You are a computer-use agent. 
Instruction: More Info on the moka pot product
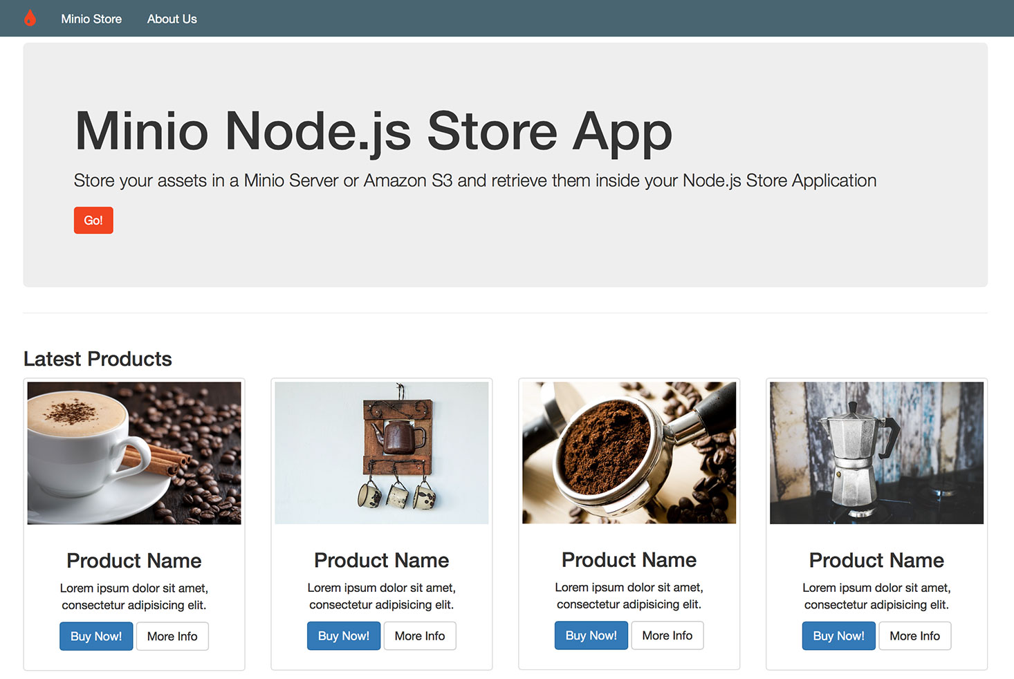[x=915, y=635]
